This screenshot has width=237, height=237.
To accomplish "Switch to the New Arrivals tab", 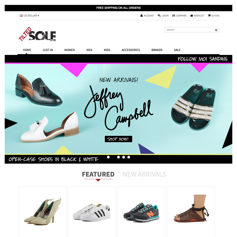I will pyautogui.click(x=144, y=174).
